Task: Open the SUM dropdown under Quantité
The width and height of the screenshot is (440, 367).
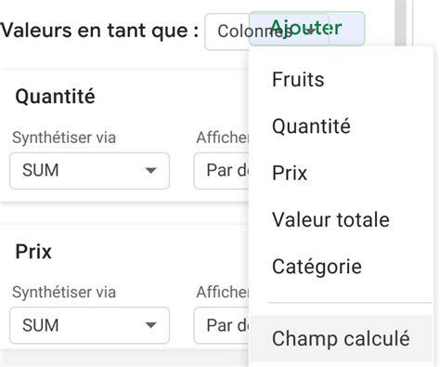Action: (x=89, y=171)
